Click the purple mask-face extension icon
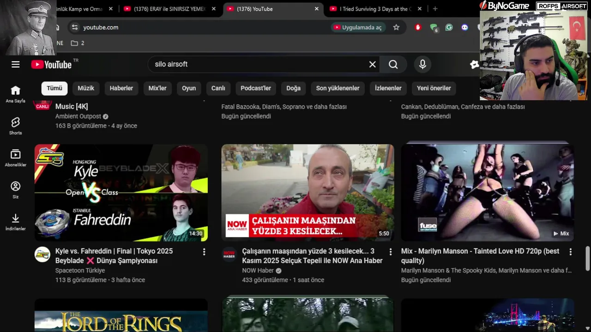591x332 pixels. (464, 27)
